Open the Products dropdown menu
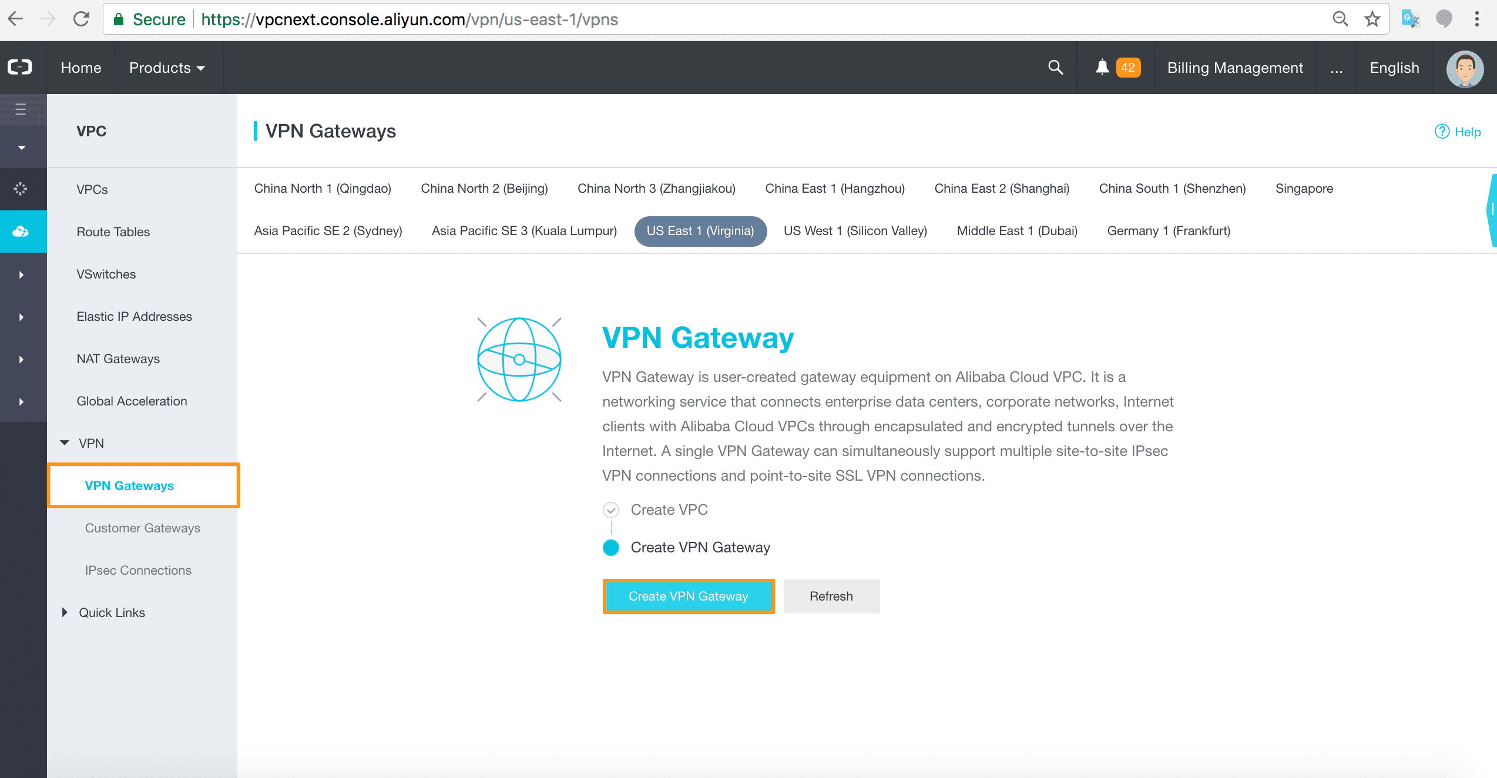The height and width of the screenshot is (778, 1497). coord(167,68)
